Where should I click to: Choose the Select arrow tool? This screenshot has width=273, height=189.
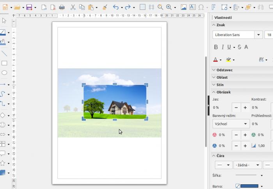4,21
